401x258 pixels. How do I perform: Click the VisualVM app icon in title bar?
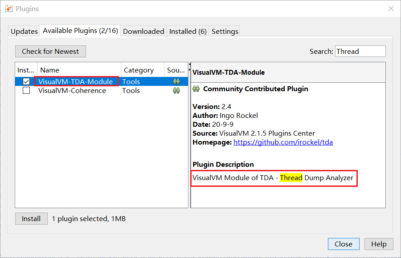[9, 8]
